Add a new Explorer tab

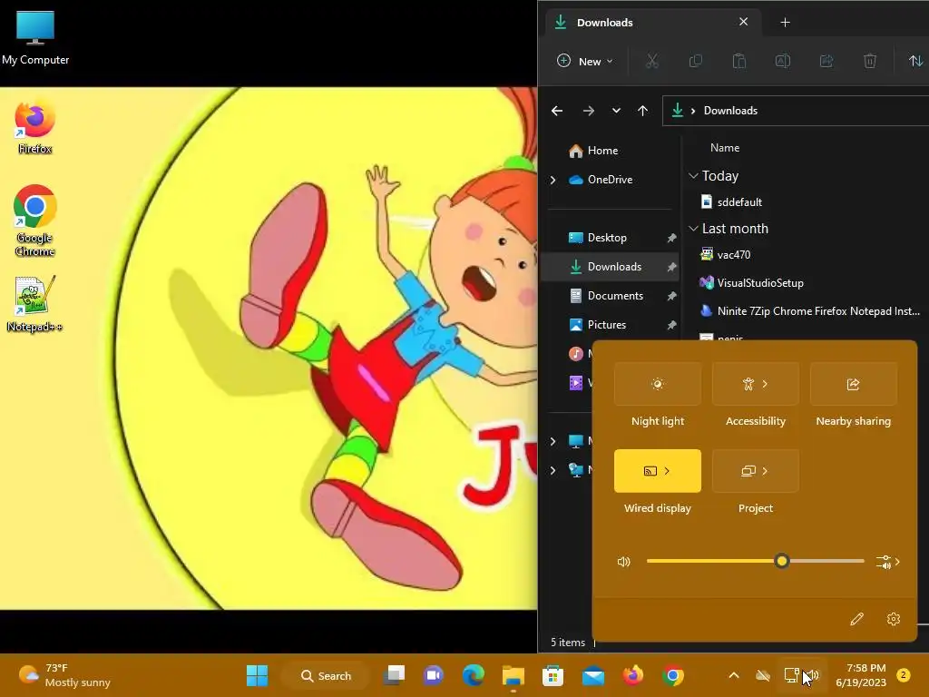click(x=785, y=23)
